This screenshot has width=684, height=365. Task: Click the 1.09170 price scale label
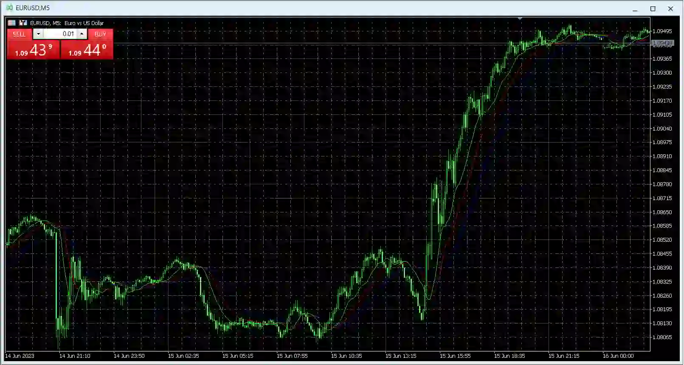point(662,100)
